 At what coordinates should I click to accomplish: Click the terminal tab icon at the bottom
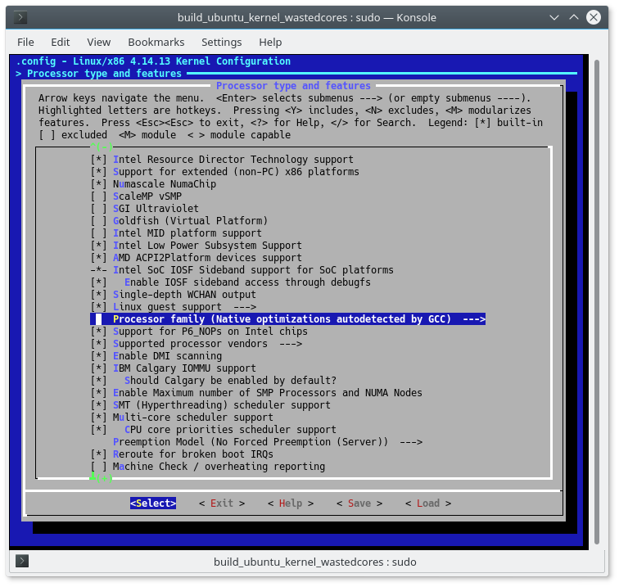click(x=22, y=561)
